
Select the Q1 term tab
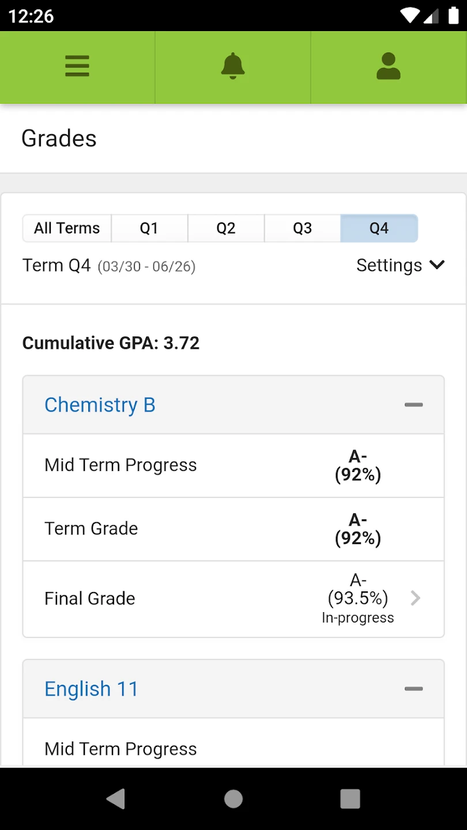click(x=149, y=228)
